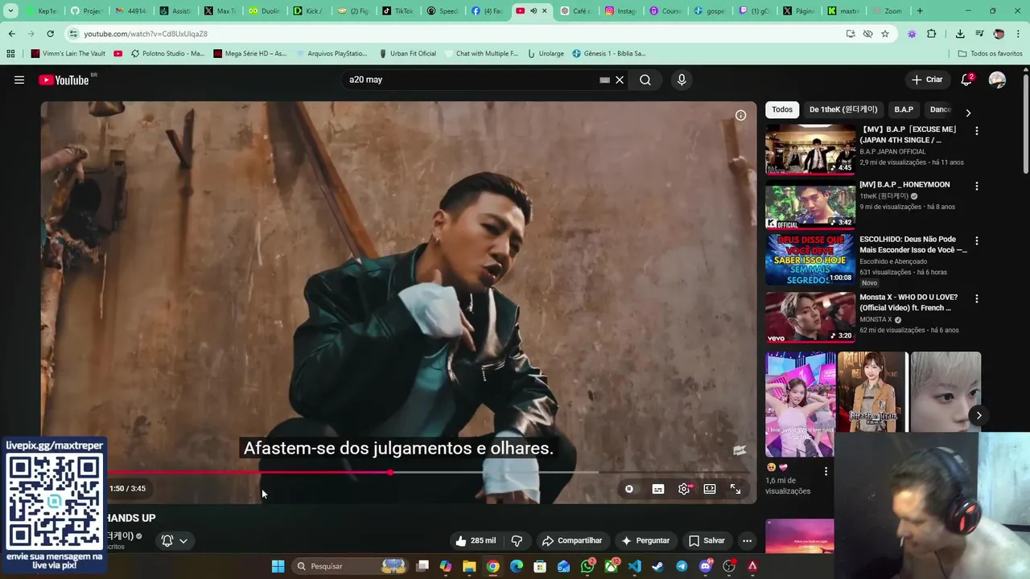Screen dimensions: 1030x579
Task: Start voice search with microphone
Action: (682, 80)
